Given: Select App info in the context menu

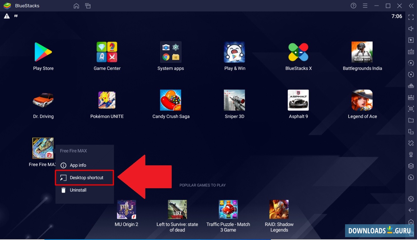Looking at the screenshot, I should click(85, 165).
